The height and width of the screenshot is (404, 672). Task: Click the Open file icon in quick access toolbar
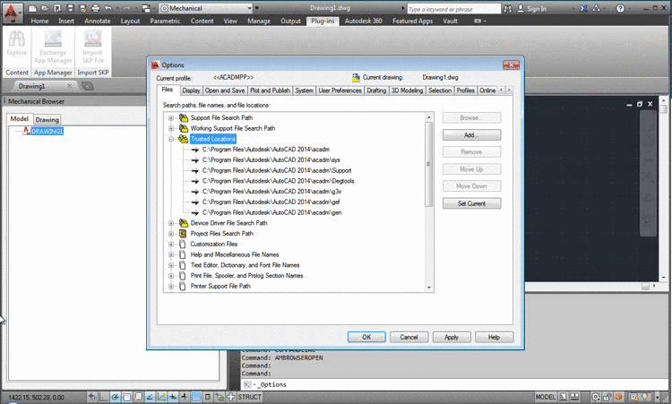[45, 8]
